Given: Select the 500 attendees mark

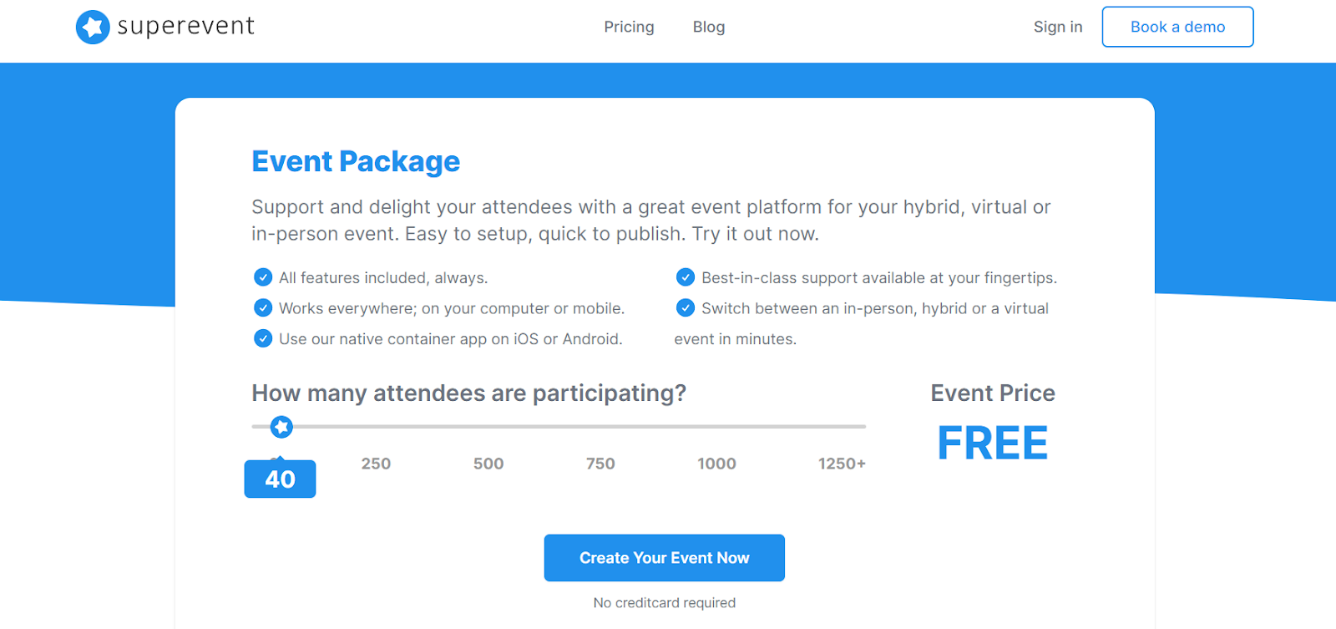Looking at the screenshot, I should (488, 464).
